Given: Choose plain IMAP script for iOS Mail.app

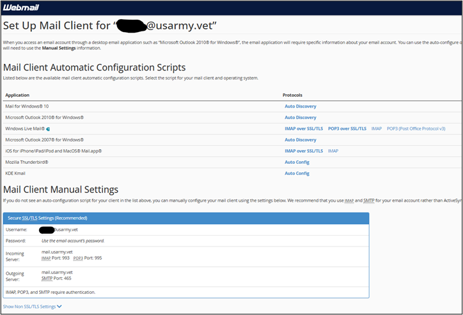Looking at the screenshot, I should (333, 150).
